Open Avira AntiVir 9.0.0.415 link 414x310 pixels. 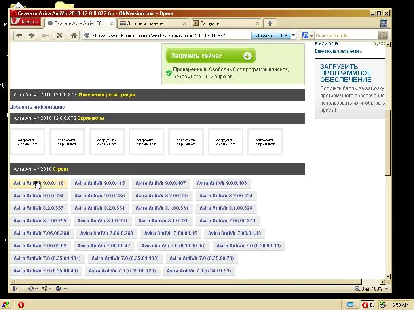99,183
